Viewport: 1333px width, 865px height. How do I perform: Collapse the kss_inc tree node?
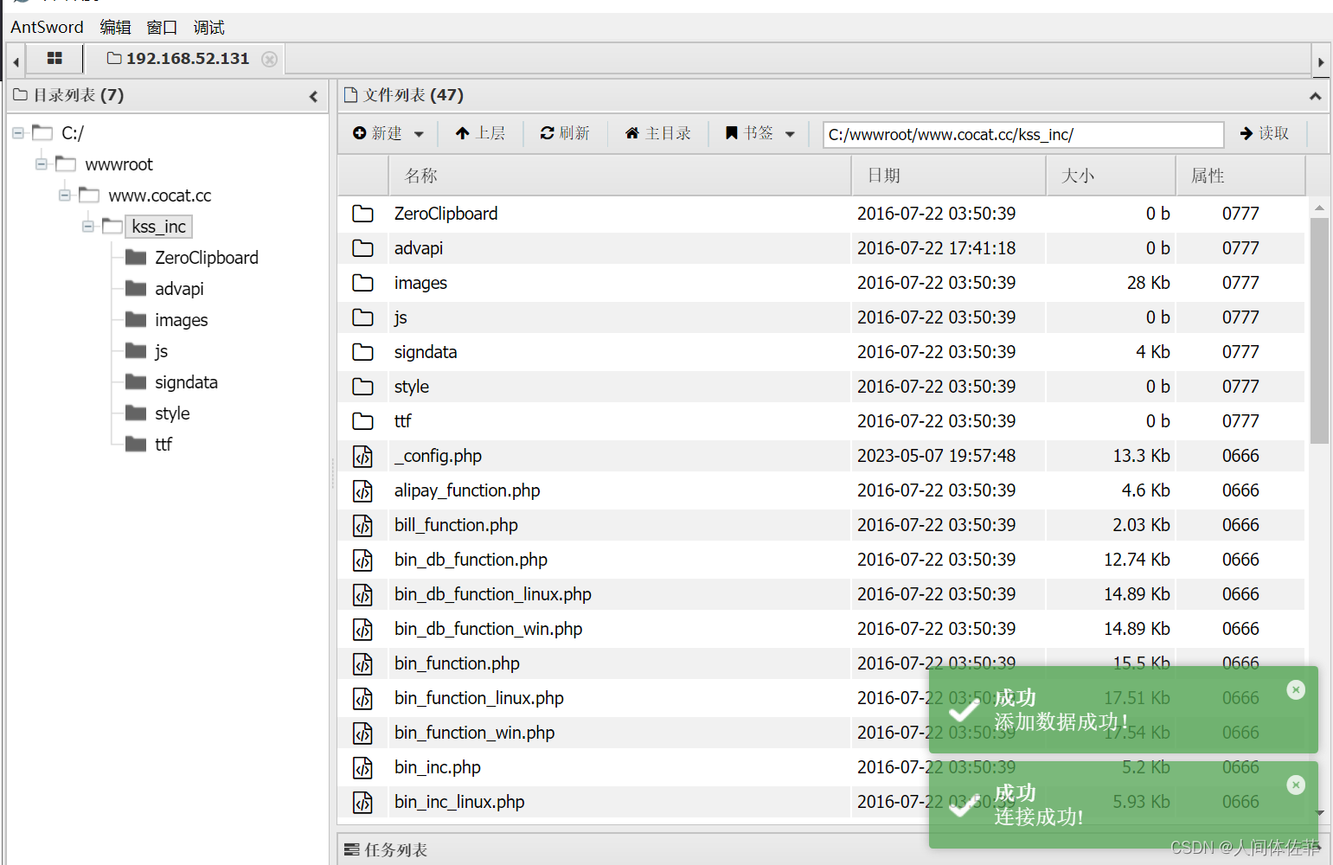click(87, 226)
